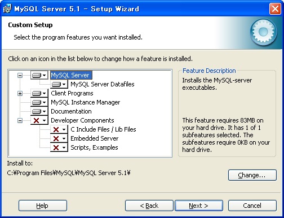Open MySQL Instance Manager install-state icon

tap(39, 102)
